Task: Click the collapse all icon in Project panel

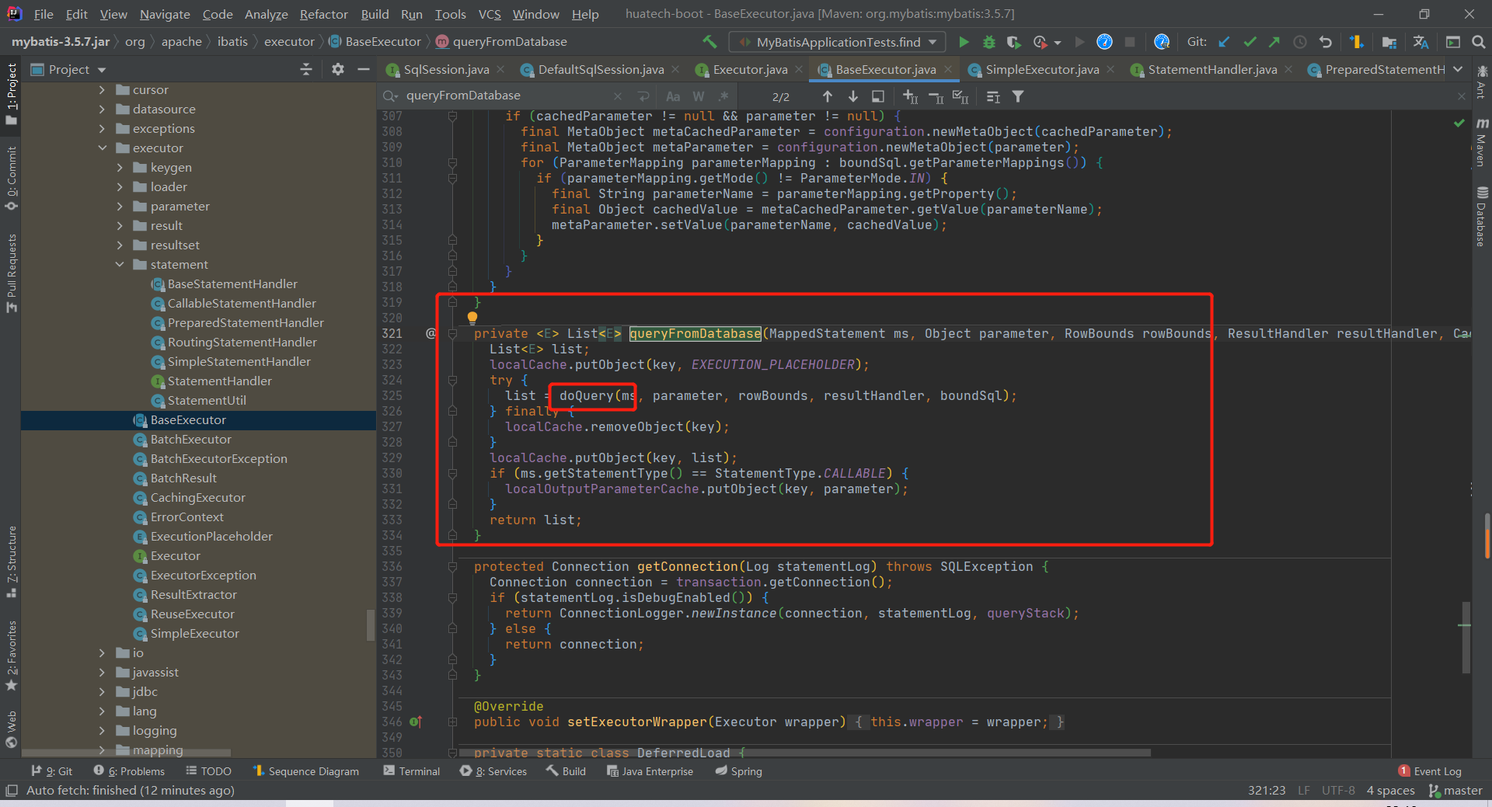Action: click(305, 69)
